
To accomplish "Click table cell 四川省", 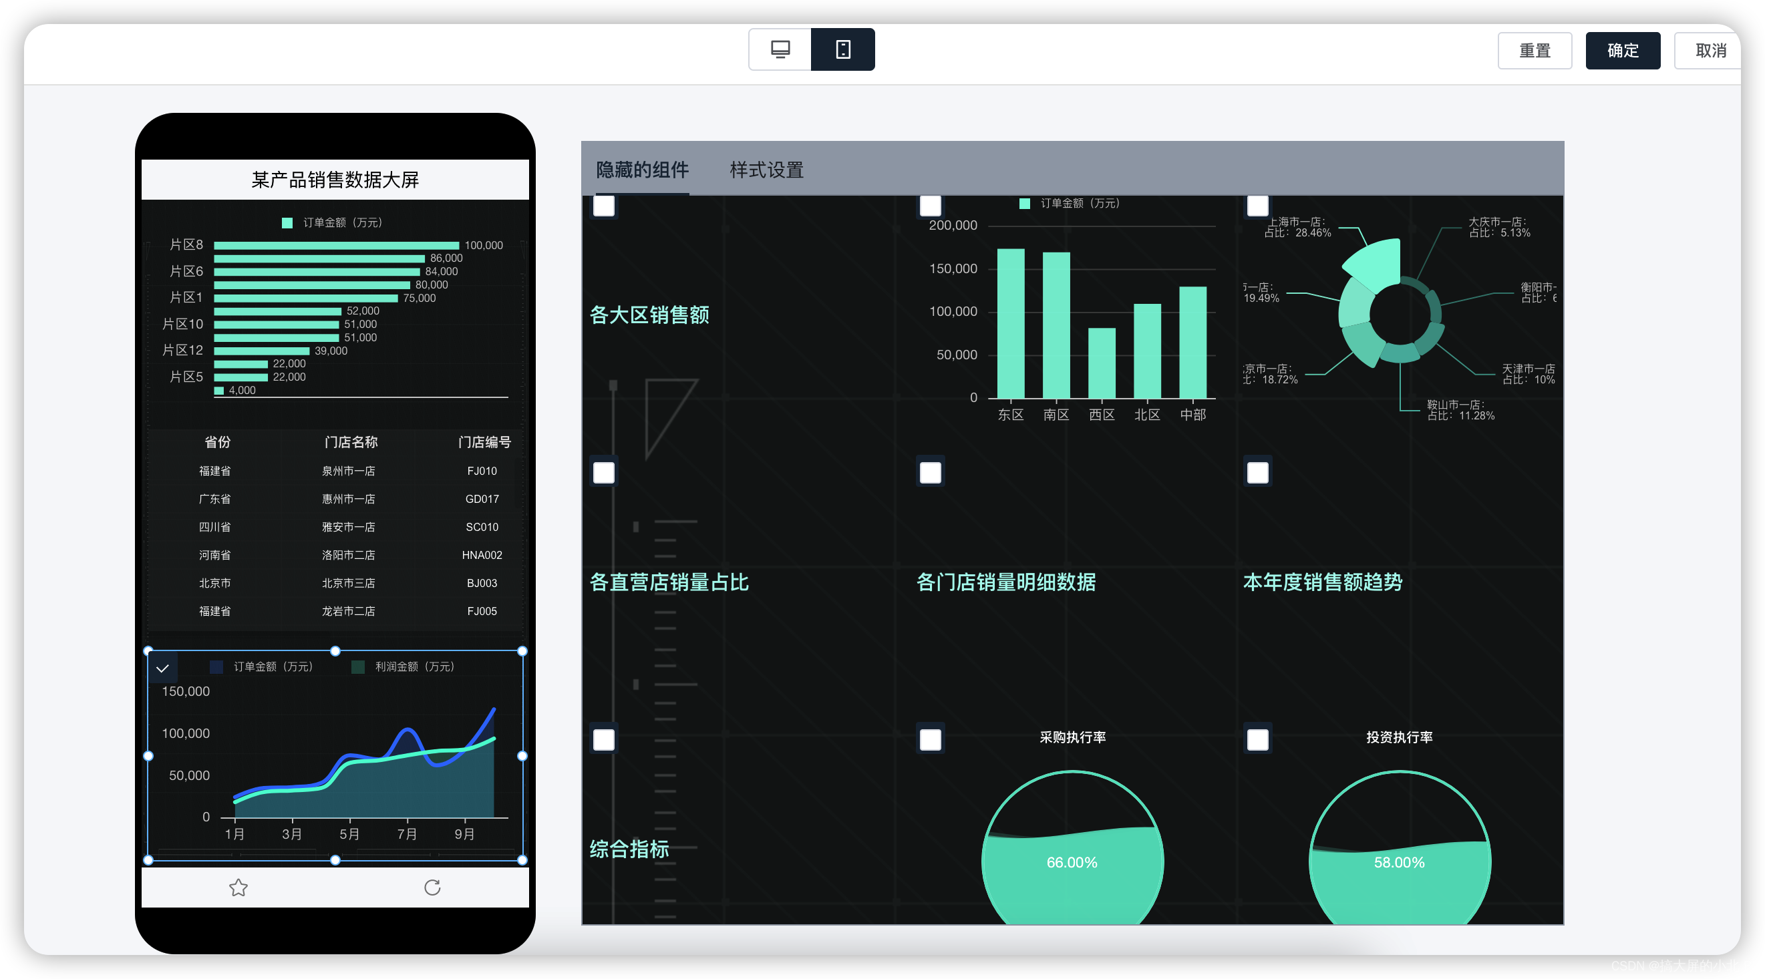I will 214,527.
